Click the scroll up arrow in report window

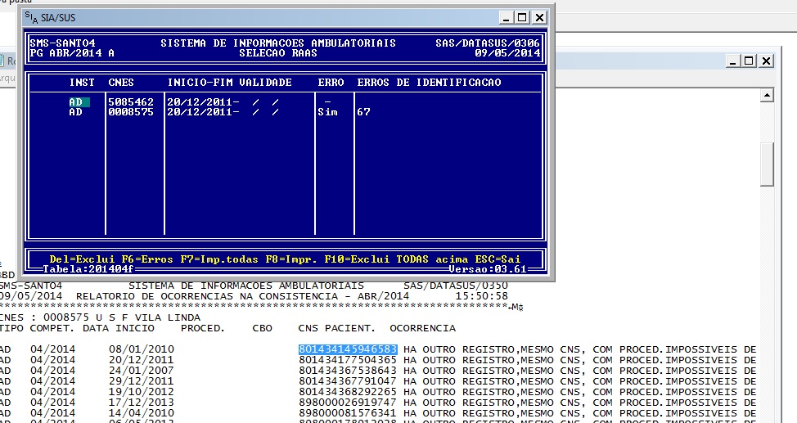(767, 95)
